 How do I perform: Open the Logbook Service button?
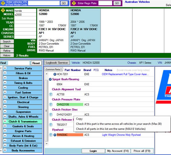tap(57, 63)
